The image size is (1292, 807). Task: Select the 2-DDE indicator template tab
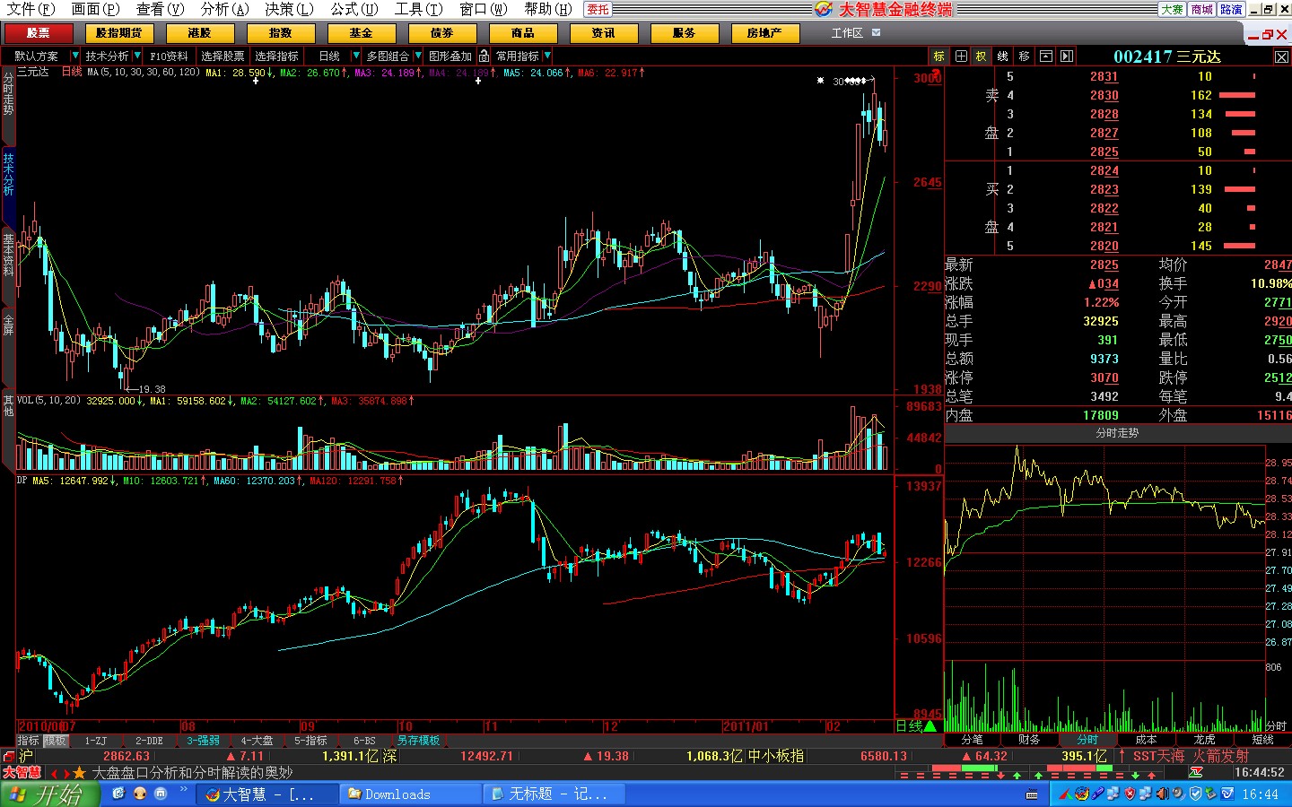(149, 741)
